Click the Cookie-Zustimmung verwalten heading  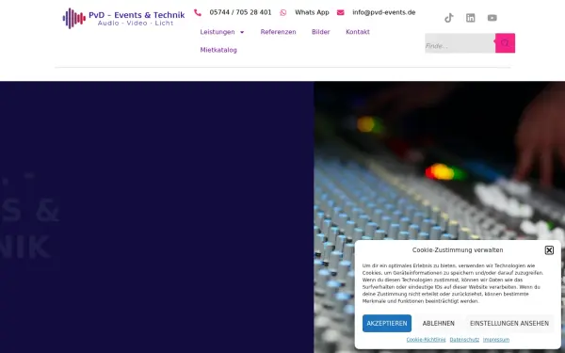[458, 250]
